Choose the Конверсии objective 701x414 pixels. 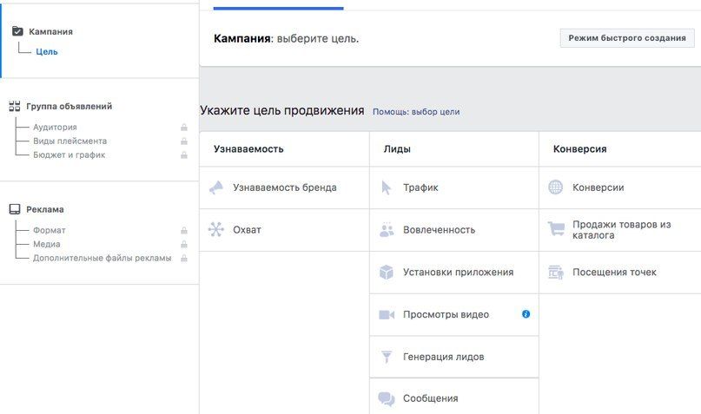pyautogui.click(x=620, y=187)
